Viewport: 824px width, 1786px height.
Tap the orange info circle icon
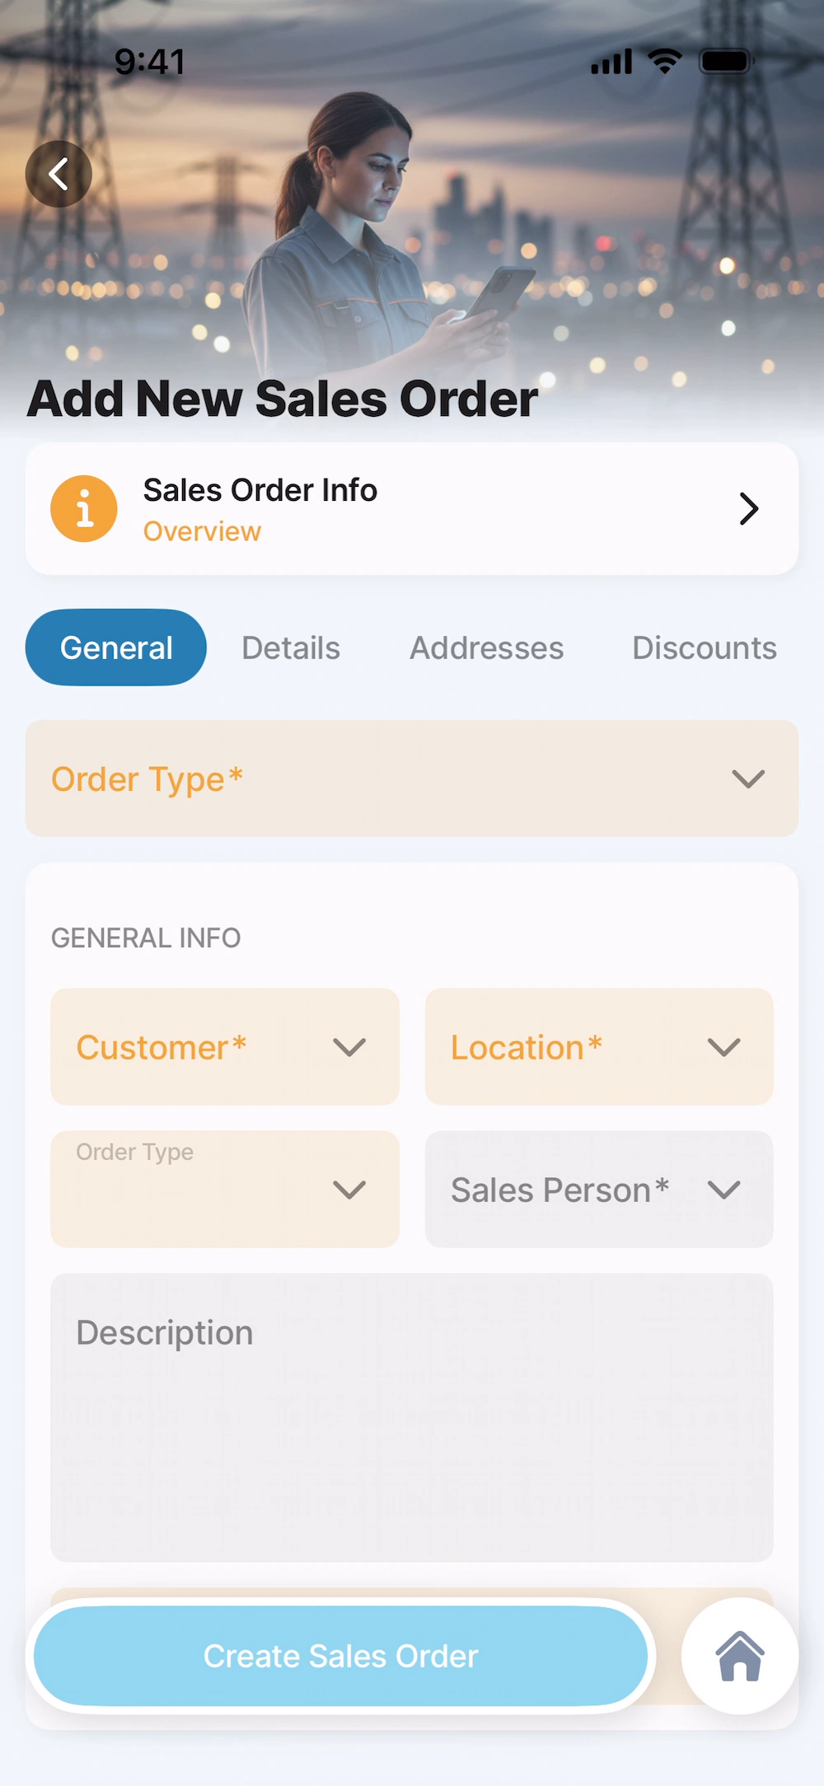coord(84,509)
